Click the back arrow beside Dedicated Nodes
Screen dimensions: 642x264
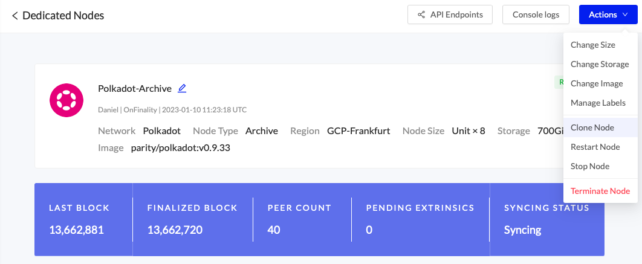click(x=15, y=16)
